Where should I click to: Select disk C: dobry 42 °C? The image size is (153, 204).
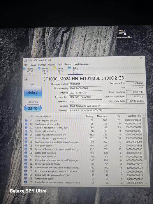click(x=29, y=71)
